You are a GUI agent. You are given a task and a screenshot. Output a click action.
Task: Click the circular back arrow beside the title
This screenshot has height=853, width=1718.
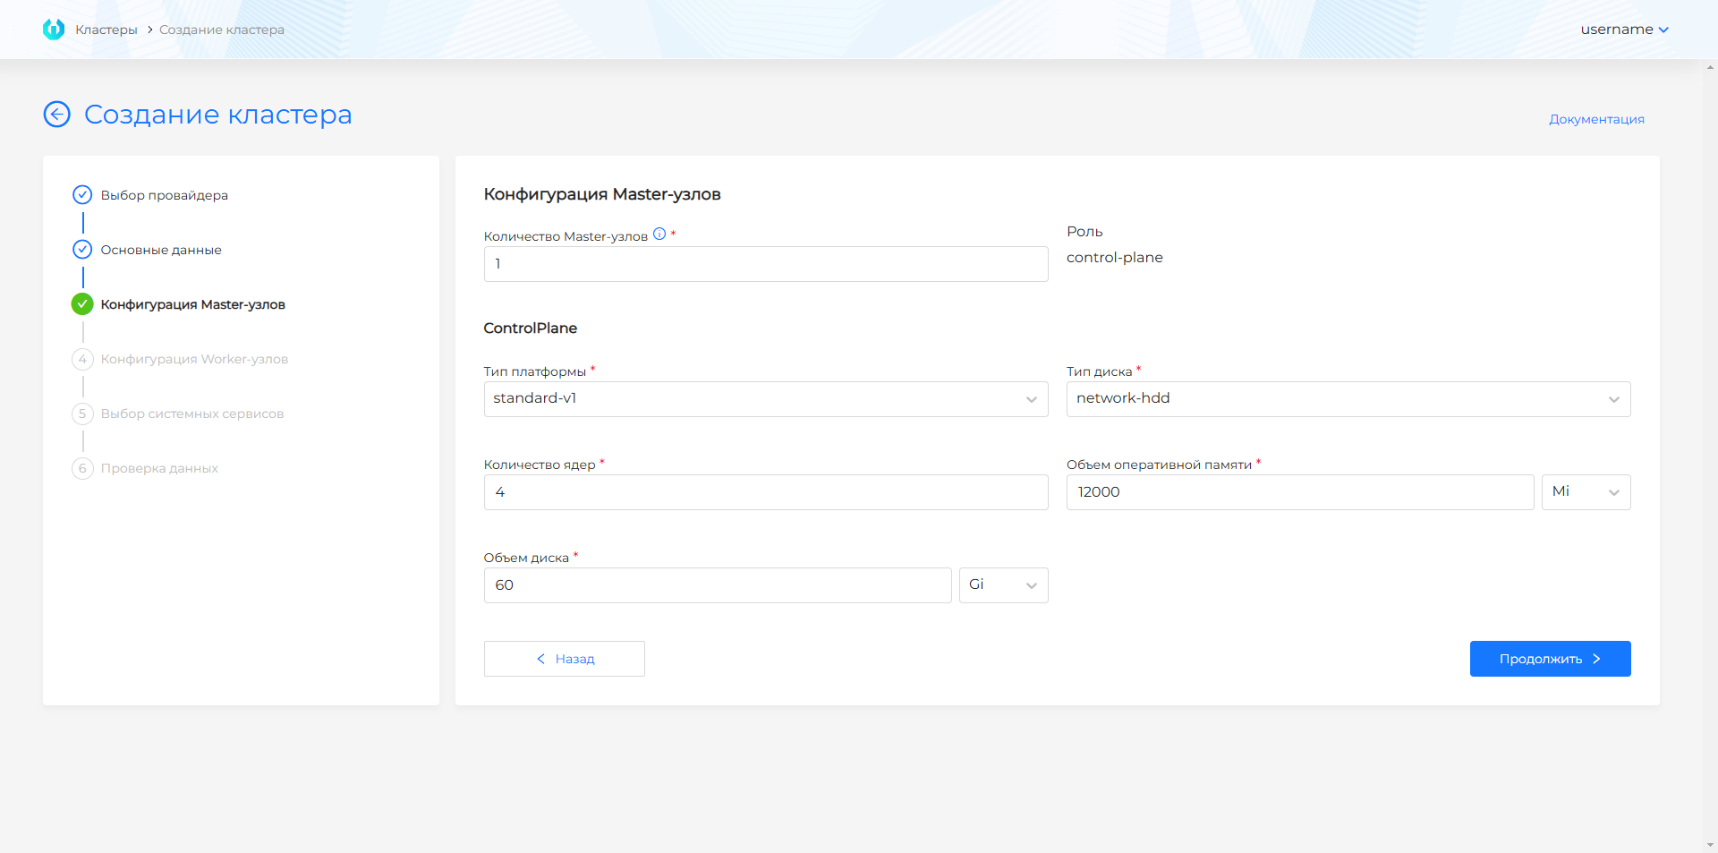(57, 115)
